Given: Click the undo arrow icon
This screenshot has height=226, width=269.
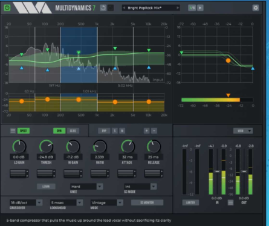Looking at the screenshot, I should tap(103, 8).
